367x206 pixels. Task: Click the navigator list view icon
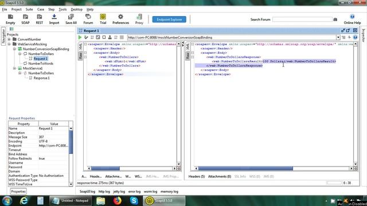coord(11,29)
